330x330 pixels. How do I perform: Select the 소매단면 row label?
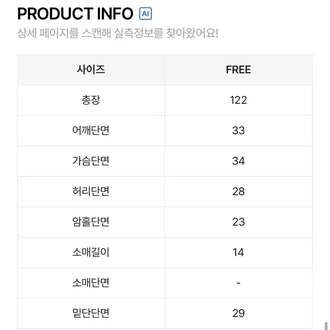point(91,283)
